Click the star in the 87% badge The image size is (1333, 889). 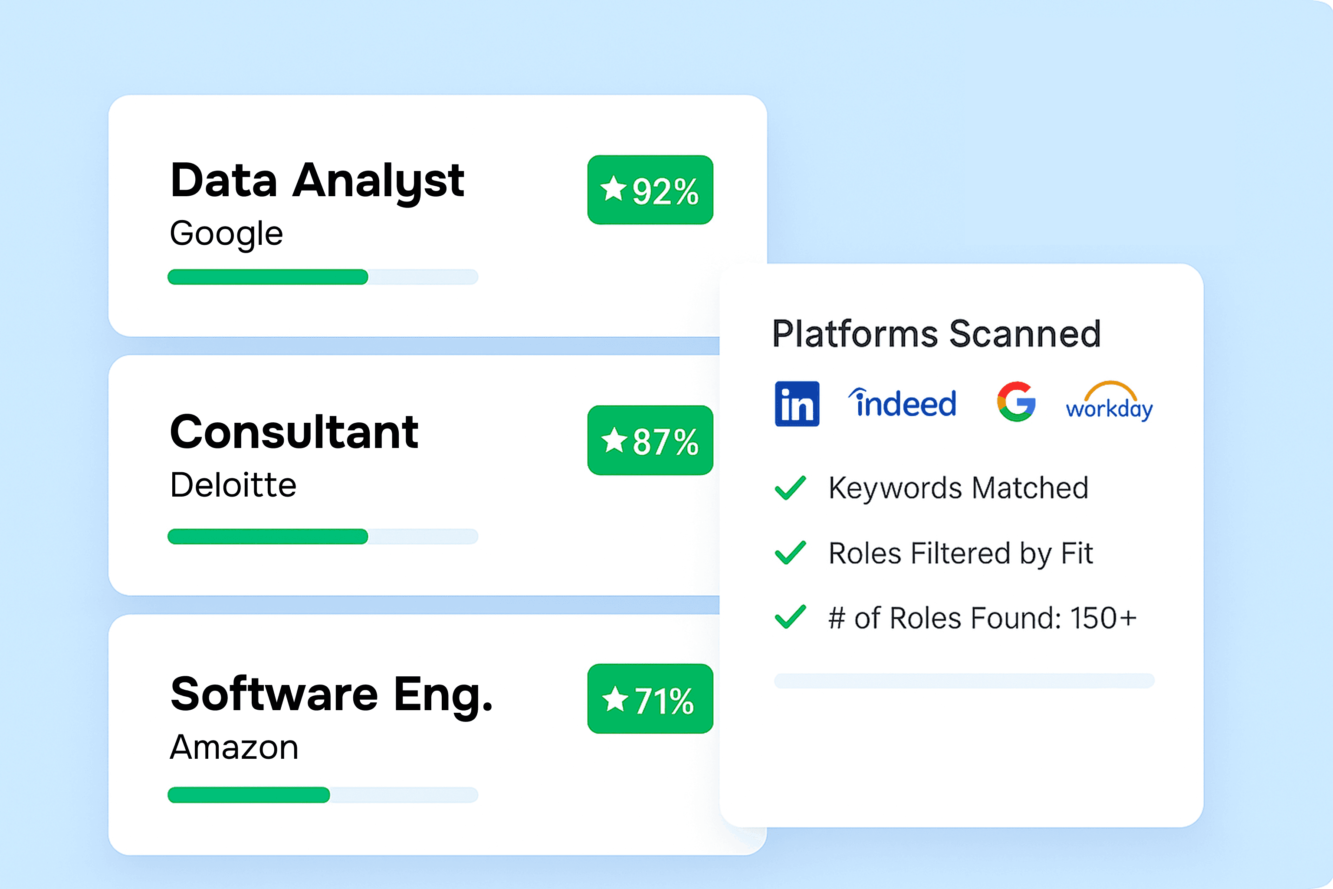[614, 440]
